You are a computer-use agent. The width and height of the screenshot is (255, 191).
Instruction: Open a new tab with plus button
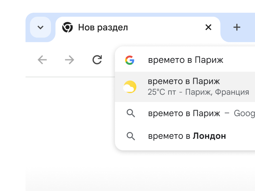[237, 27]
